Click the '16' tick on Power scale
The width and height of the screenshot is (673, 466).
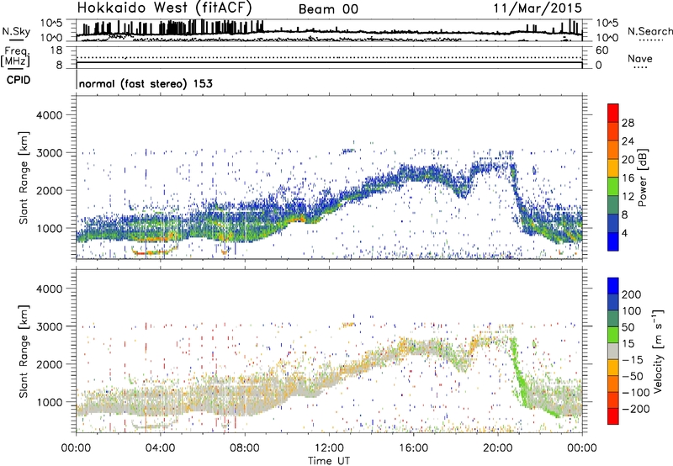click(628, 178)
